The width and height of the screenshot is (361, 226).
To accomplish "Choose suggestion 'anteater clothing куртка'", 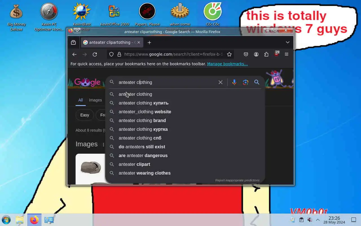I will click(185, 129).
